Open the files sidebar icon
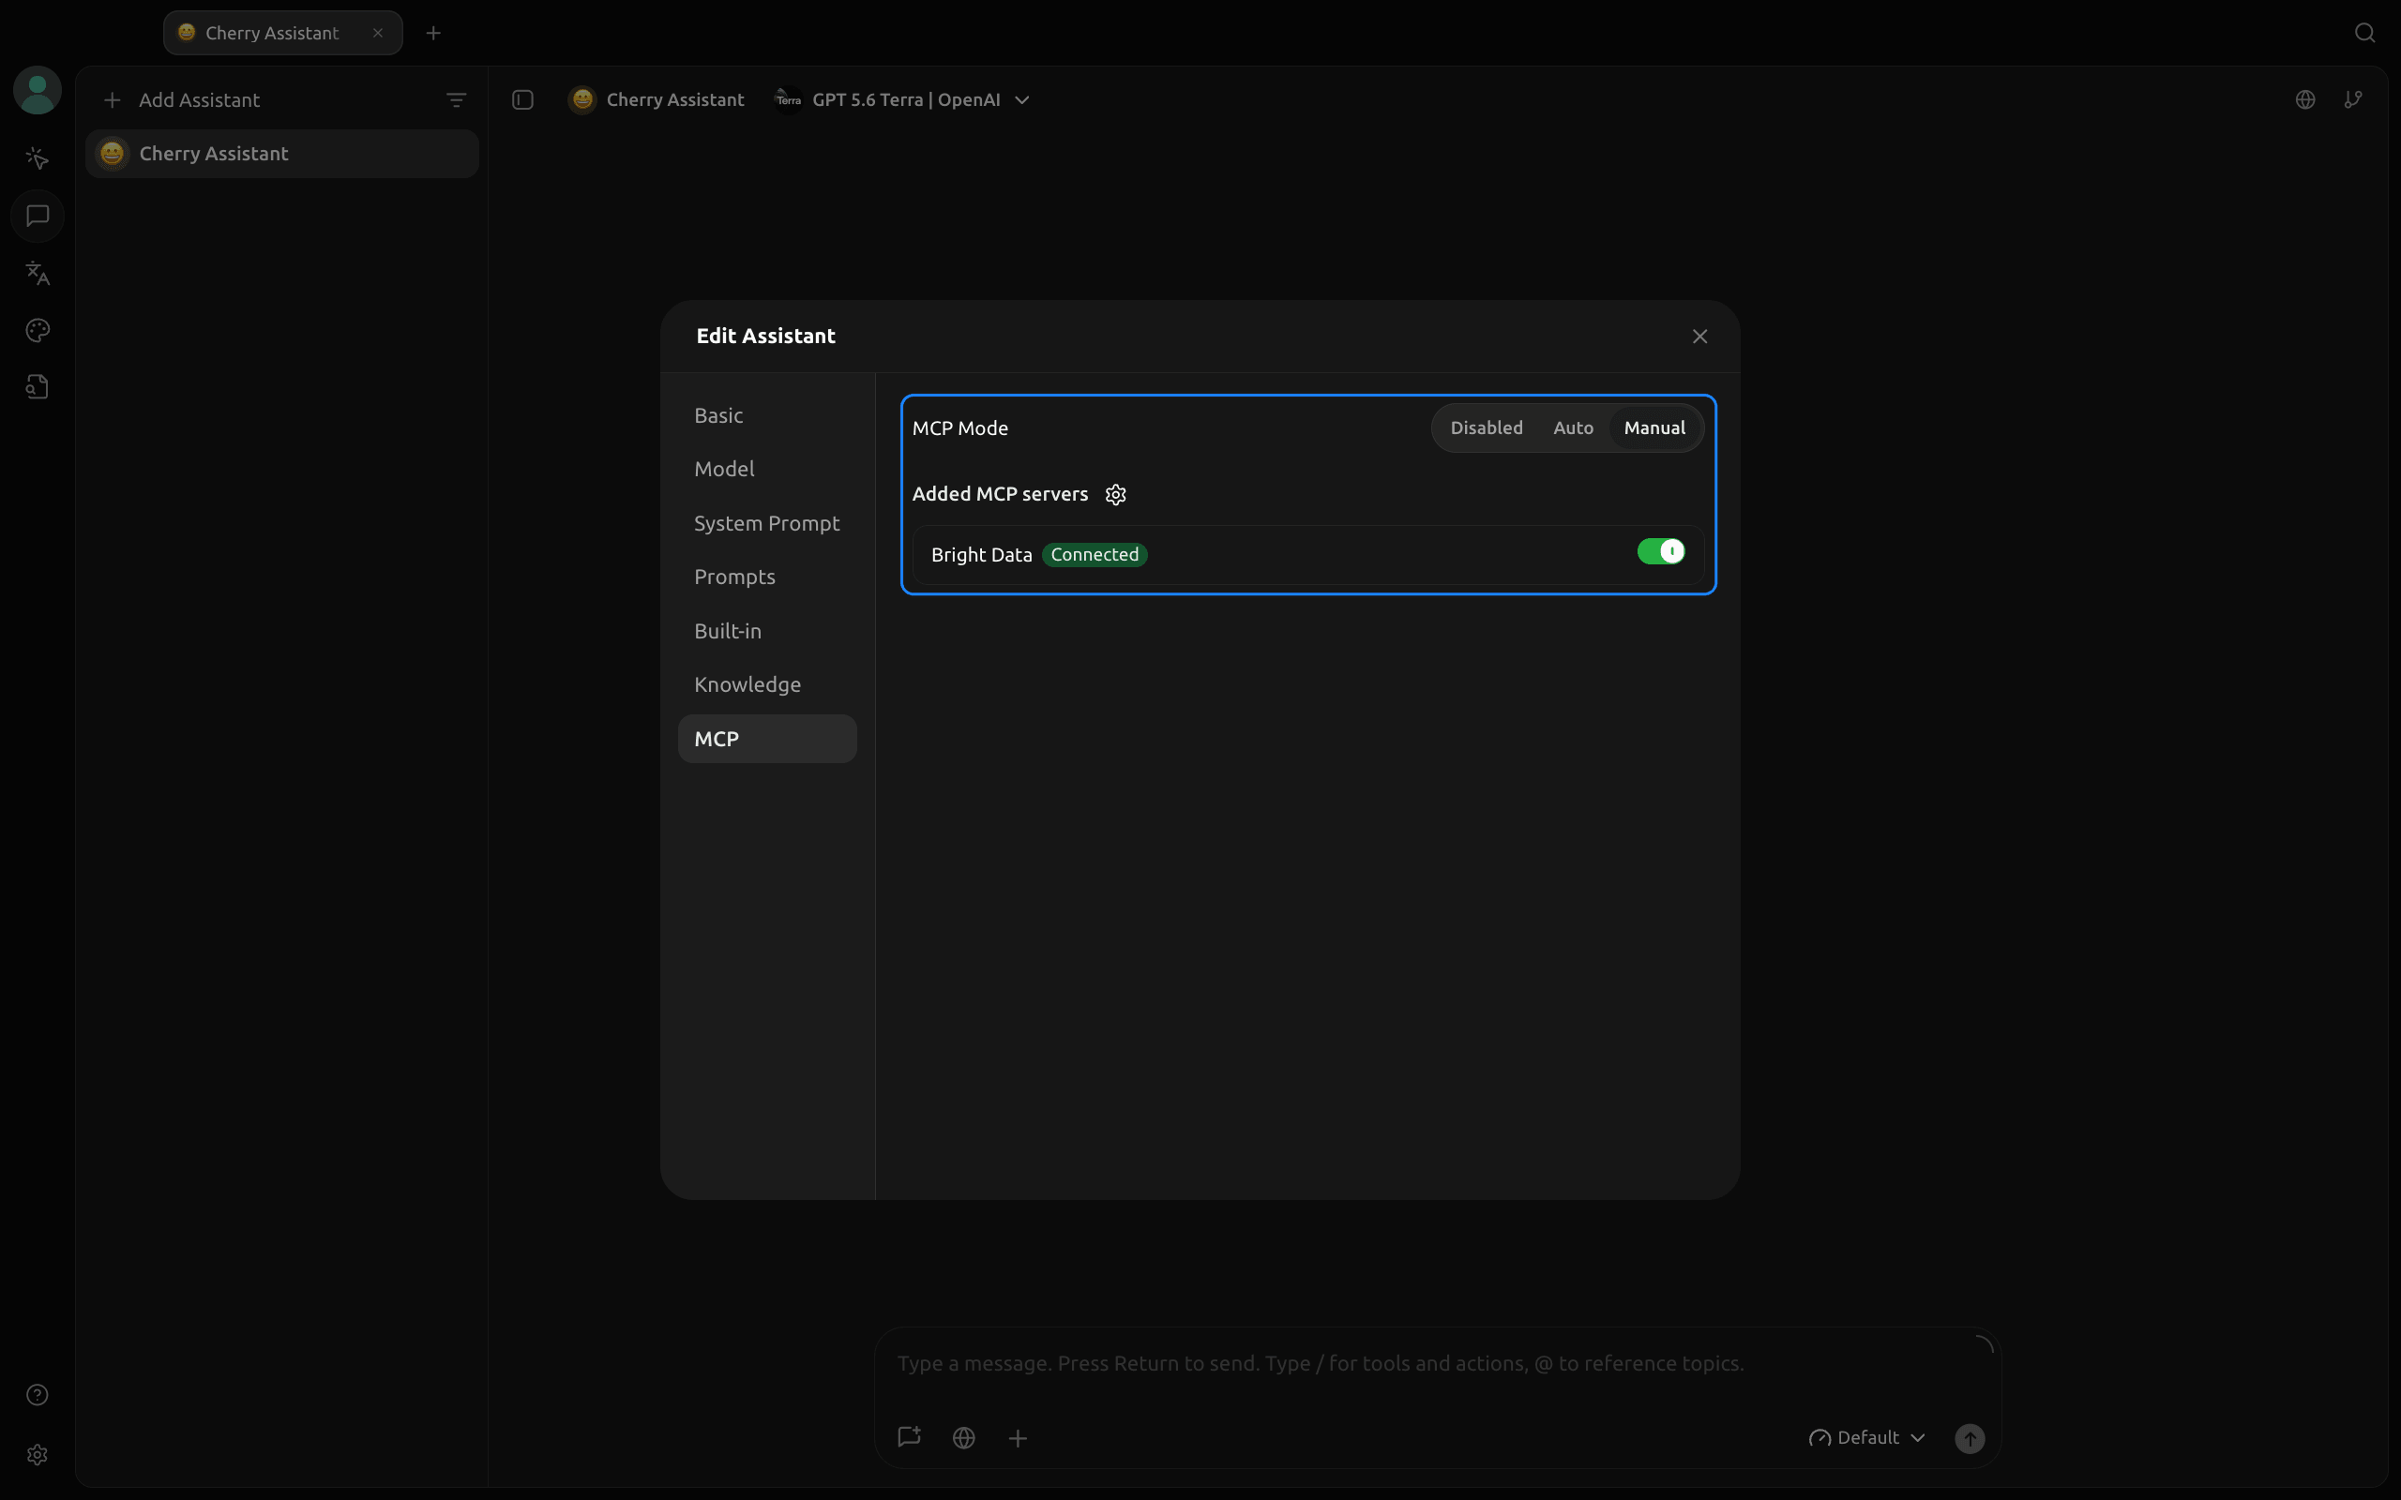 pos(38,387)
